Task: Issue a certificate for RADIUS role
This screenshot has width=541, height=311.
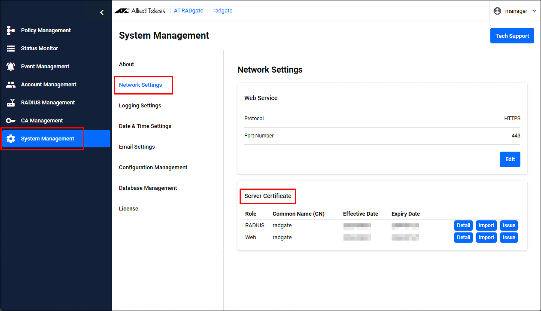Action: (x=509, y=226)
